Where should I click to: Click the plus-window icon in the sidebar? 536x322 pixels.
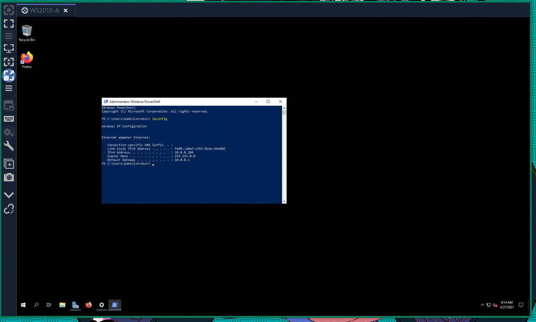9,164
